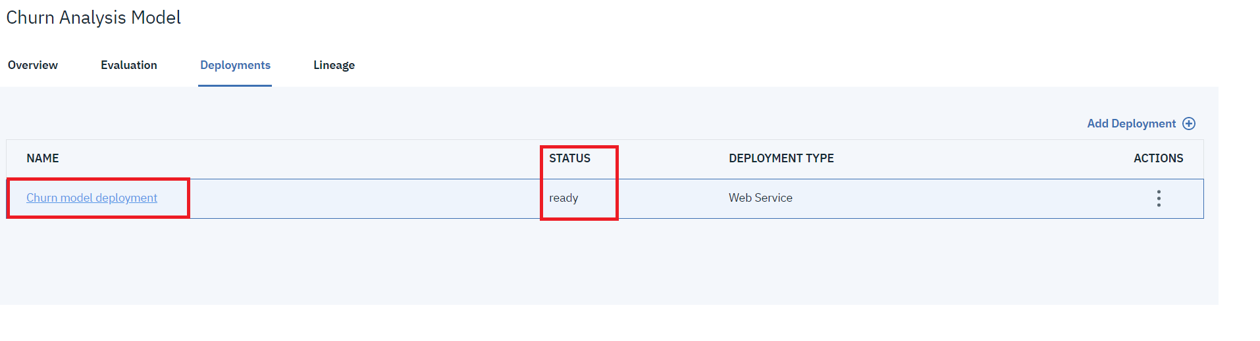Image resolution: width=1260 pixels, height=341 pixels.
Task: Open the Churn model deployment link
Action: (92, 198)
